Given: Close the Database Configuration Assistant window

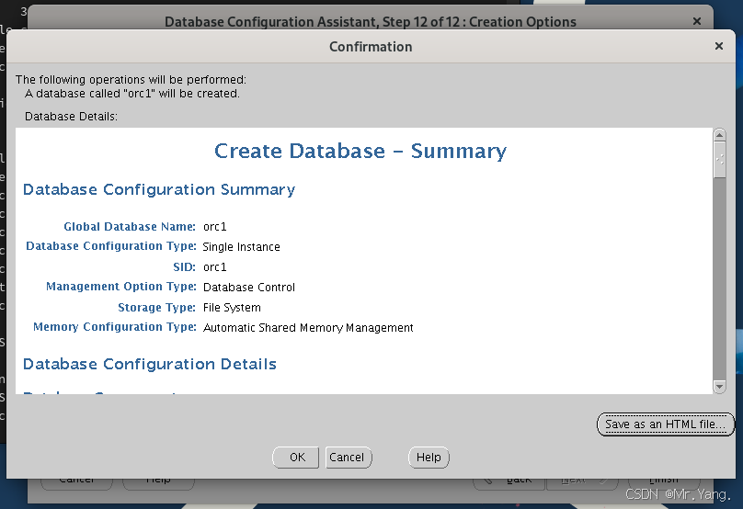Looking at the screenshot, I should click(x=697, y=21).
